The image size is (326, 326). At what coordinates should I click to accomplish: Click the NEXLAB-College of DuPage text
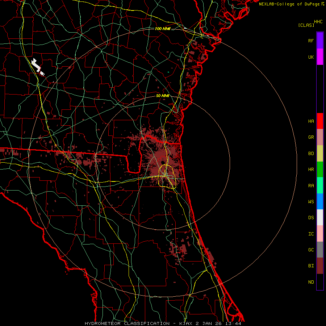(x=289, y=4)
